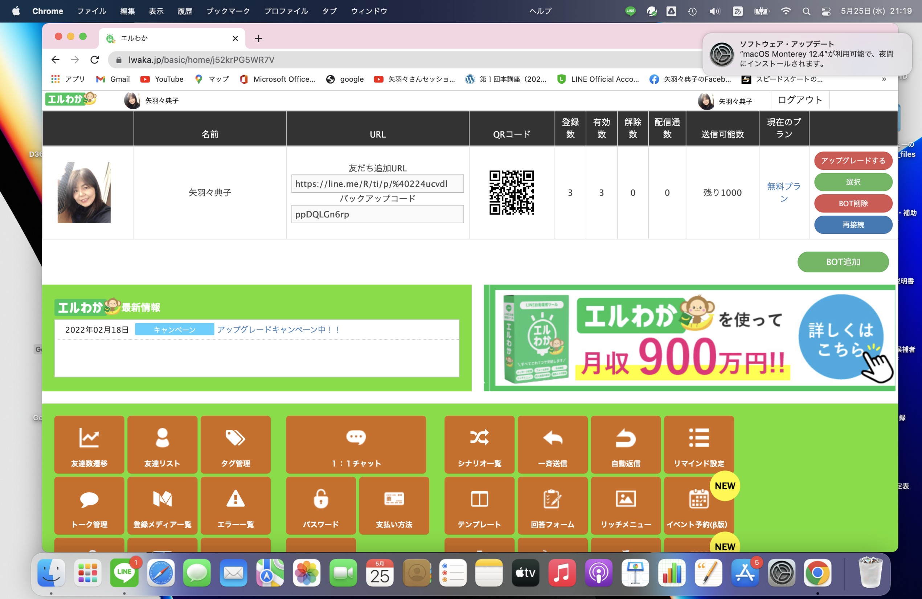This screenshot has height=599, width=922.
Task: Open YouTube bookmark
Action: click(162, 79)
